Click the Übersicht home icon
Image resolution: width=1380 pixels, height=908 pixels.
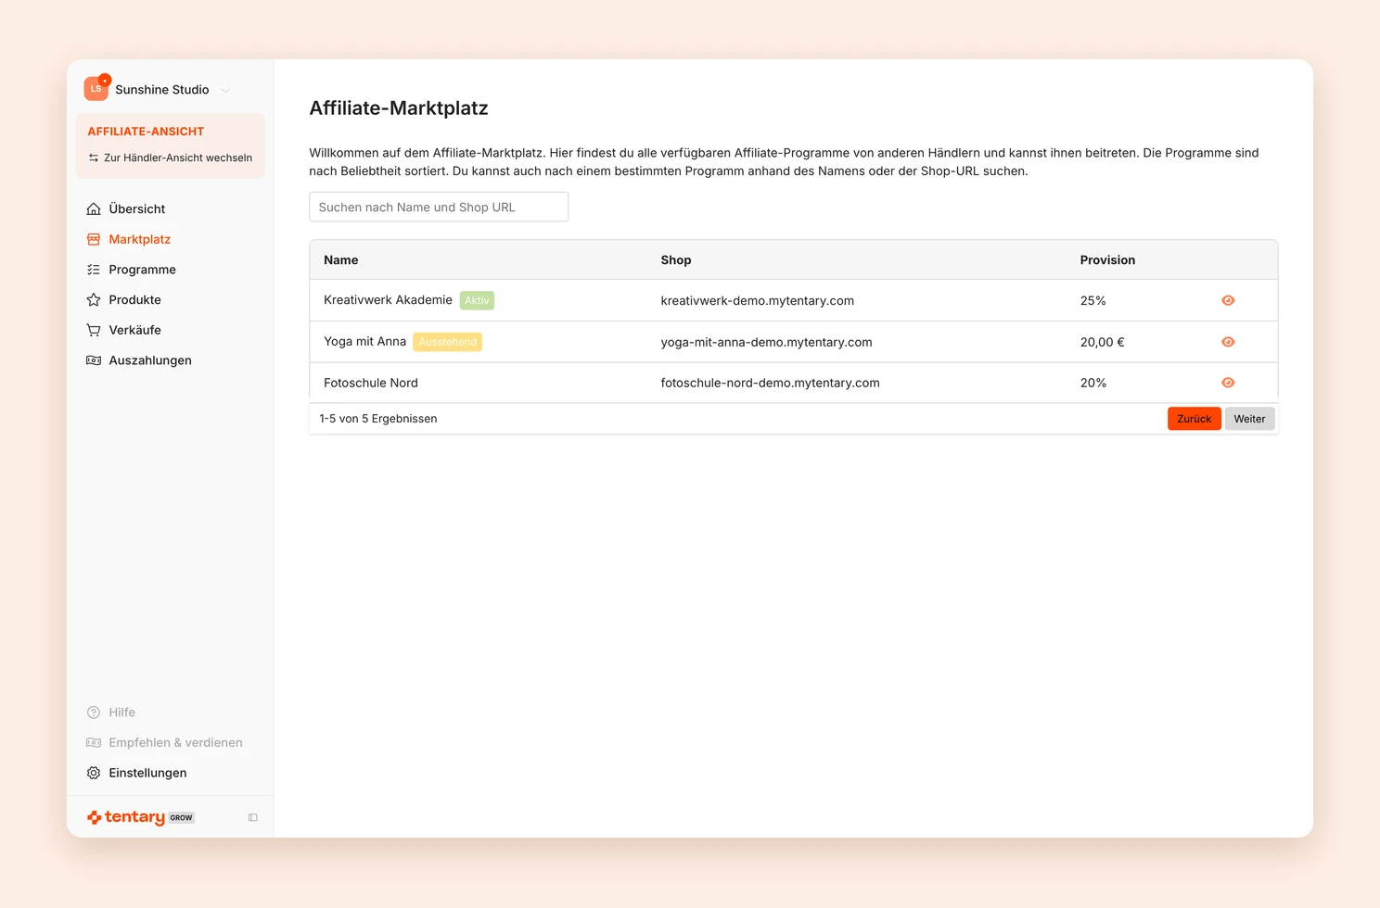click(94, 208)
